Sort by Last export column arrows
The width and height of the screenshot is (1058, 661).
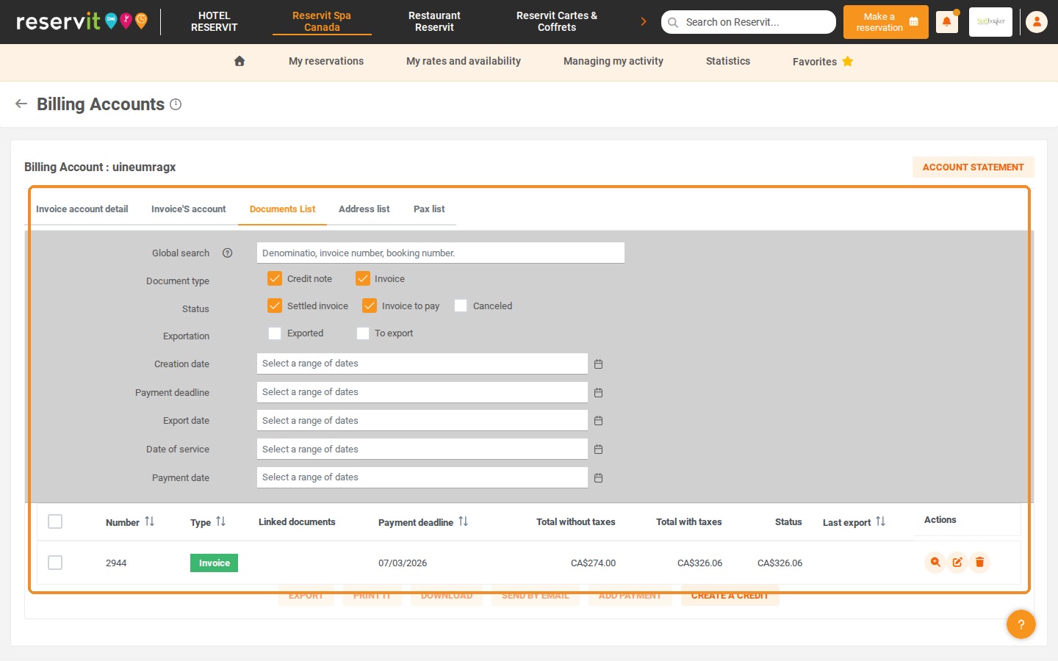click(881, 521)
